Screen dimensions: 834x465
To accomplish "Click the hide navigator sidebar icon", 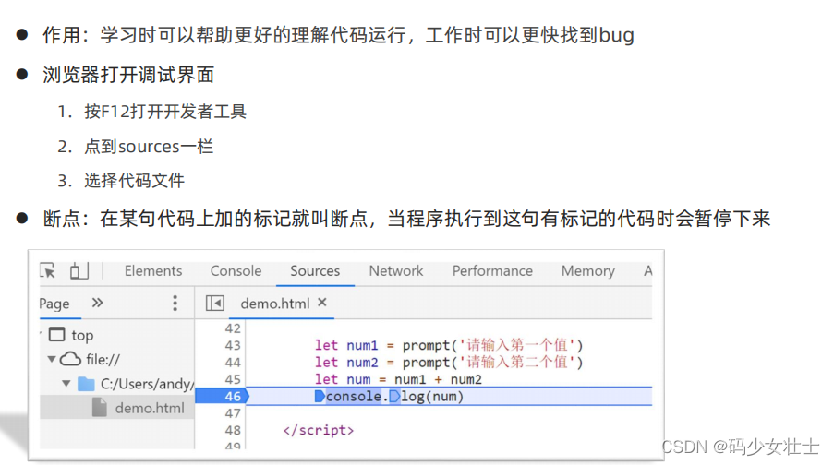I will click(215, 304).
